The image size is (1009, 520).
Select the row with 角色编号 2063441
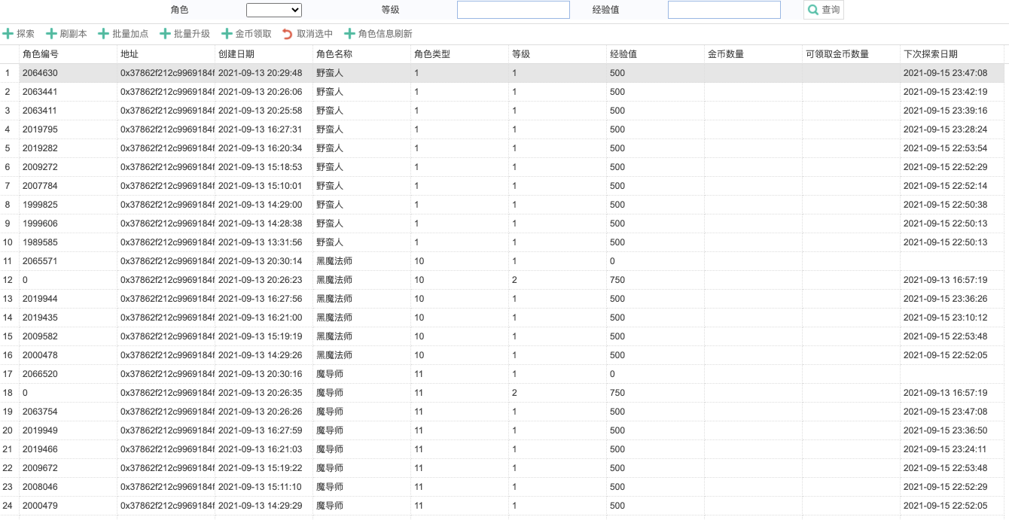pos(502,92)
